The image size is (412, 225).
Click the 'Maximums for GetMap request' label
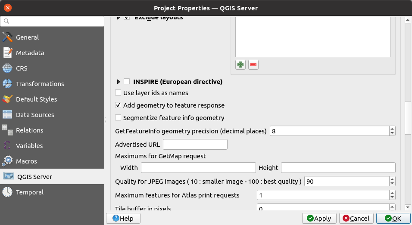(x=160, y=156)
